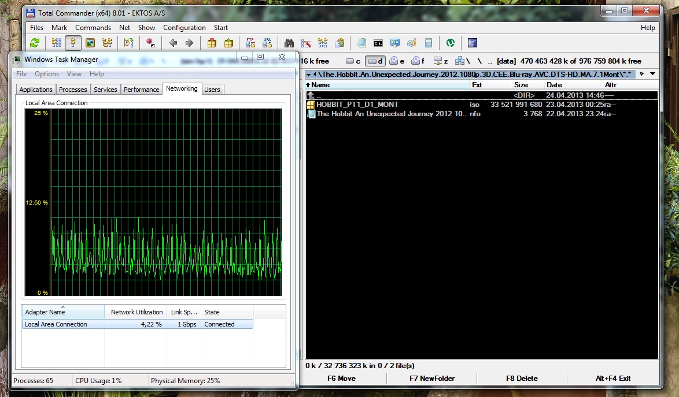Click the green Reread source refresh icon
Viewport: 679px width, 397px height.
(35, 43)
